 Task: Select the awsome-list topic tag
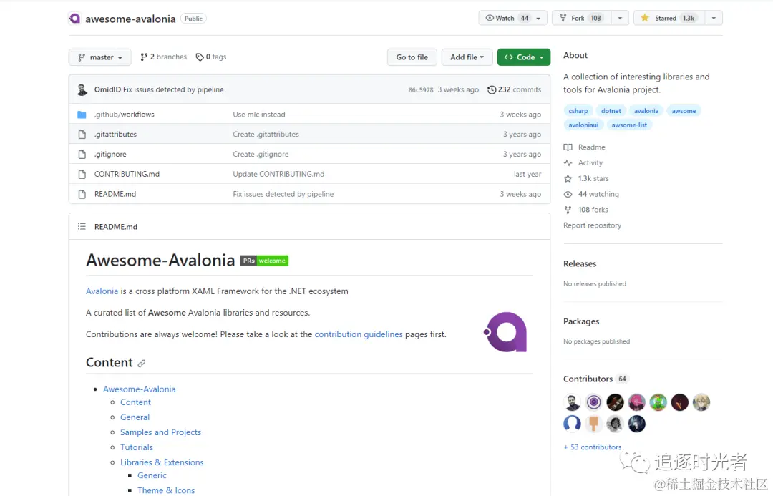[629, 125]
